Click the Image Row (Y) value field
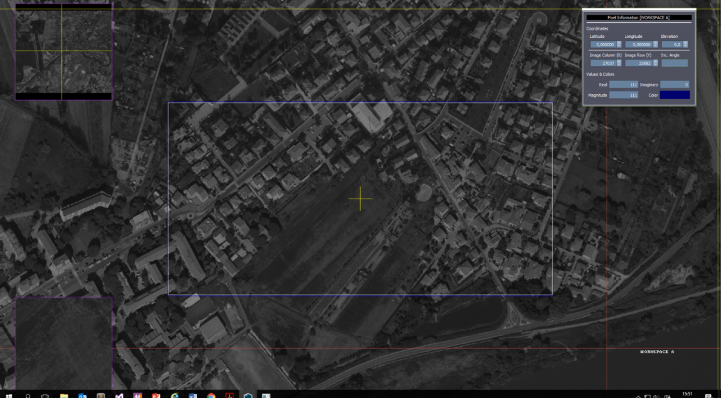Screen dimensions: 721x398 tap(637, 63)
